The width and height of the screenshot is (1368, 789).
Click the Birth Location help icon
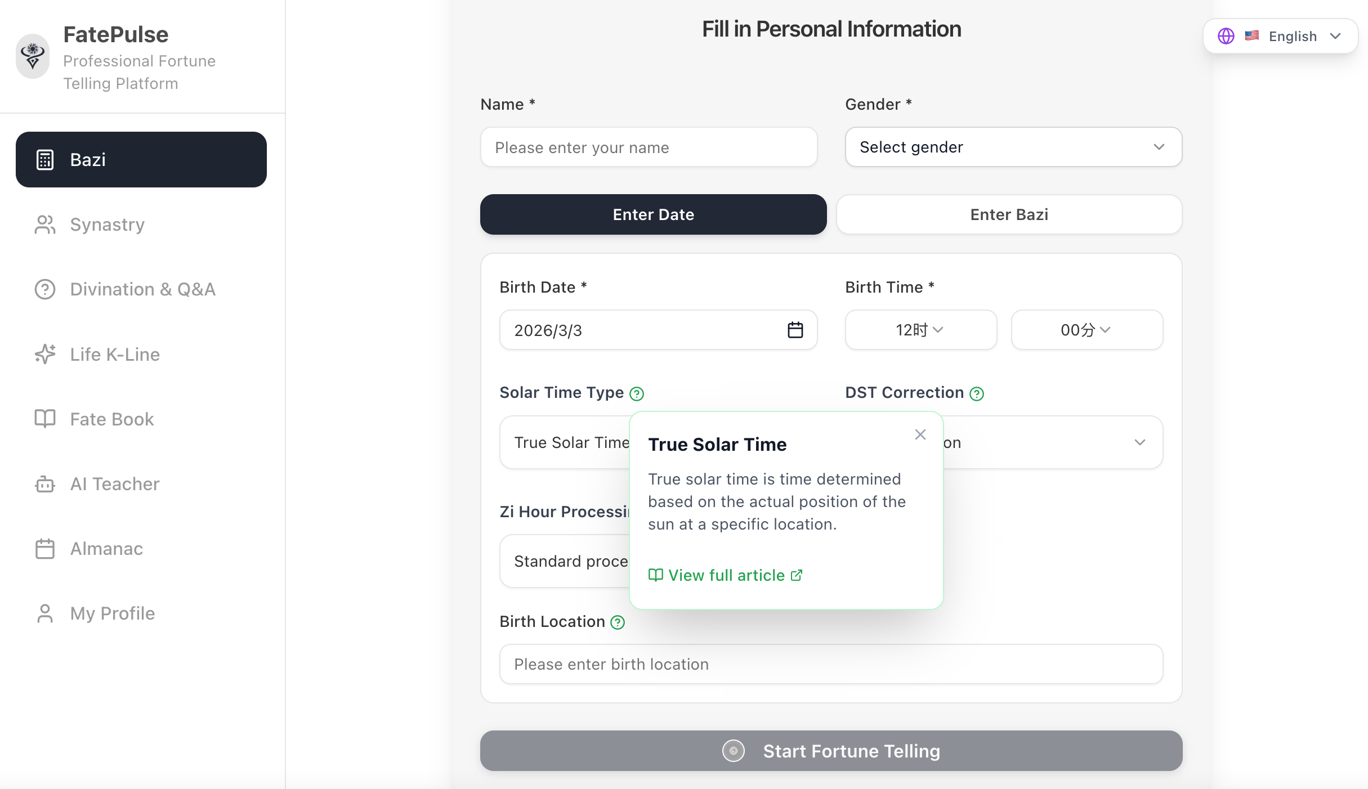click(x=618, y=622)
